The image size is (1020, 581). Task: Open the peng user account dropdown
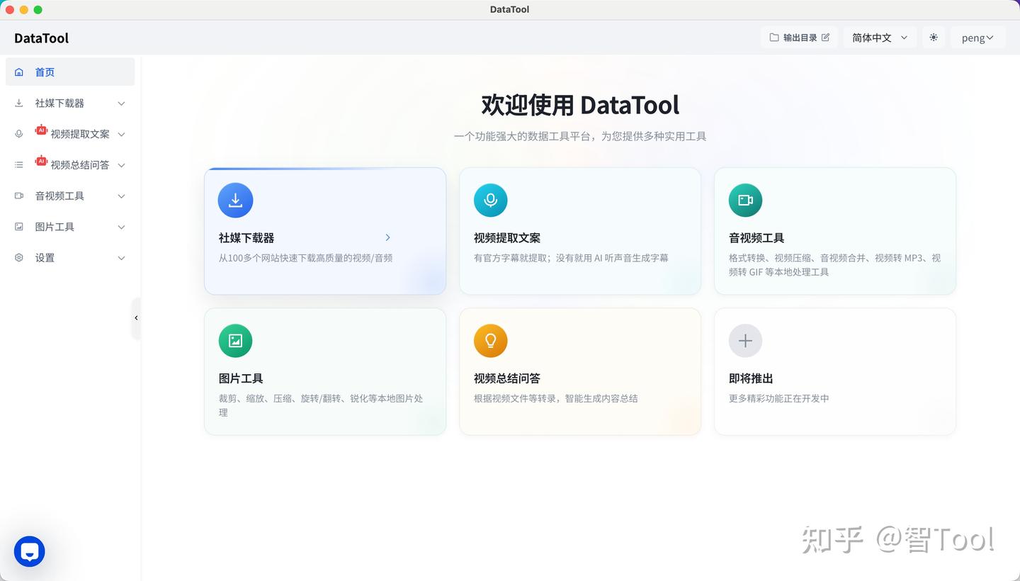pos(977,38)
